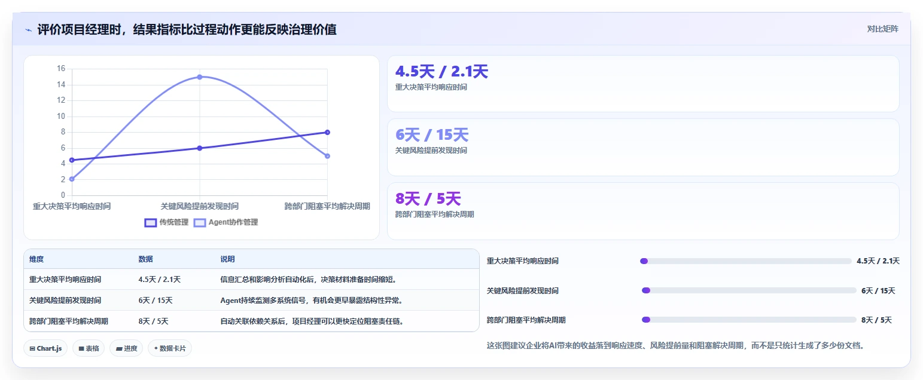The image size is (923, 380).
Task: Click card caption 关键风险提前发现时间
Action: [x=431, y=151]
